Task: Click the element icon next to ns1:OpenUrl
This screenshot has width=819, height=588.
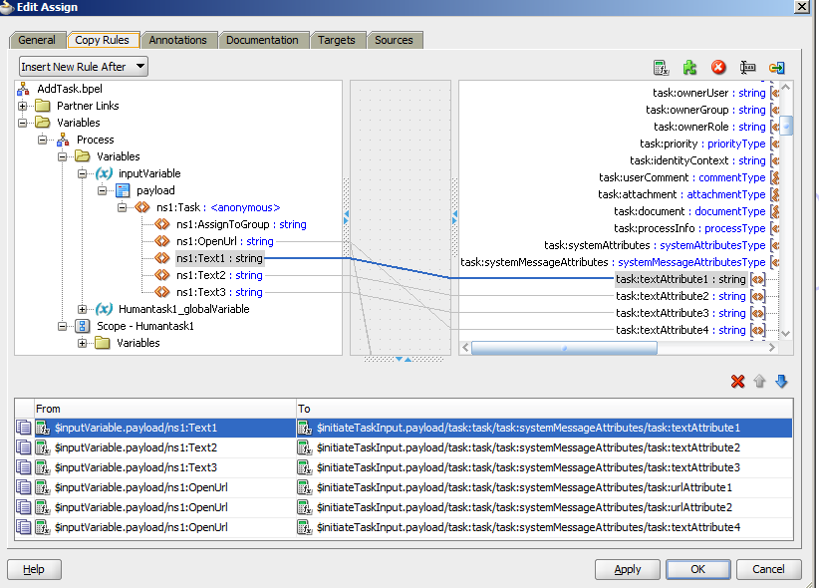Action: click(x=162, y=241)
